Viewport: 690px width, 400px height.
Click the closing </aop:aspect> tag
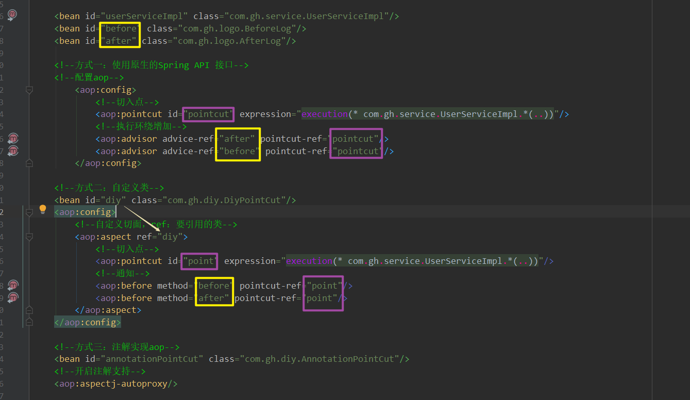[108, 310]
